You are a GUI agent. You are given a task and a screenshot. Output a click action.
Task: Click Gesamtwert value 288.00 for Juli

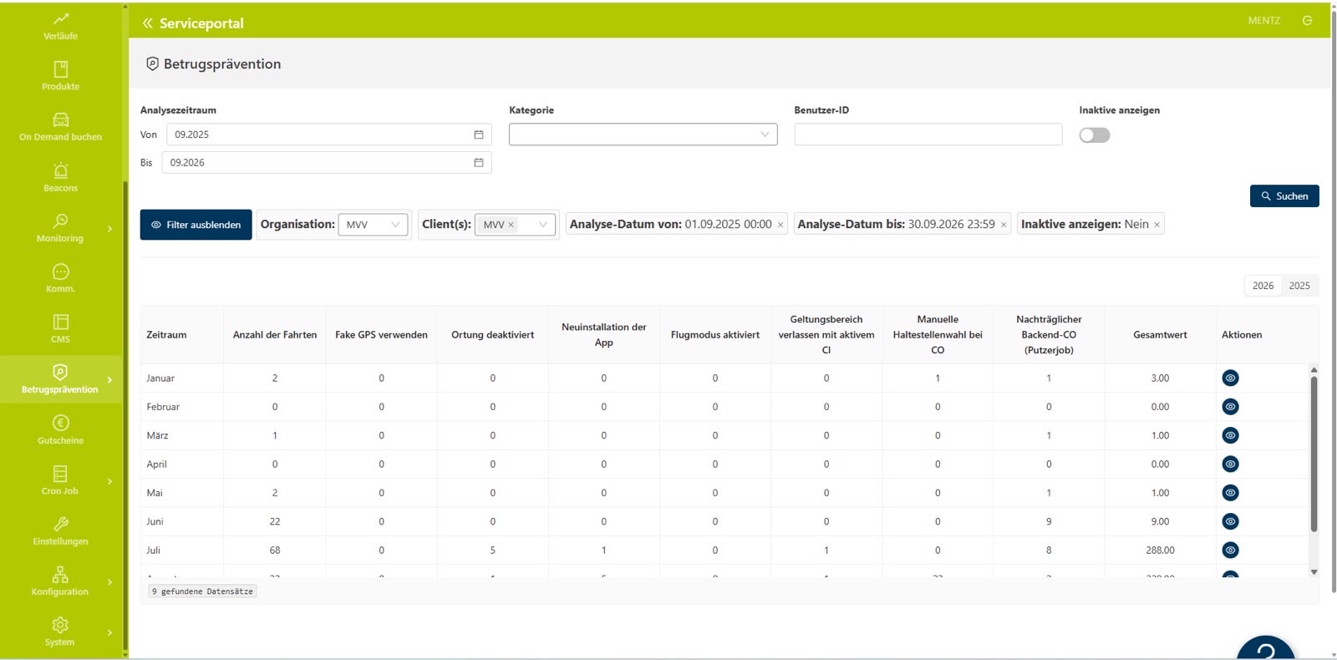1160,551
